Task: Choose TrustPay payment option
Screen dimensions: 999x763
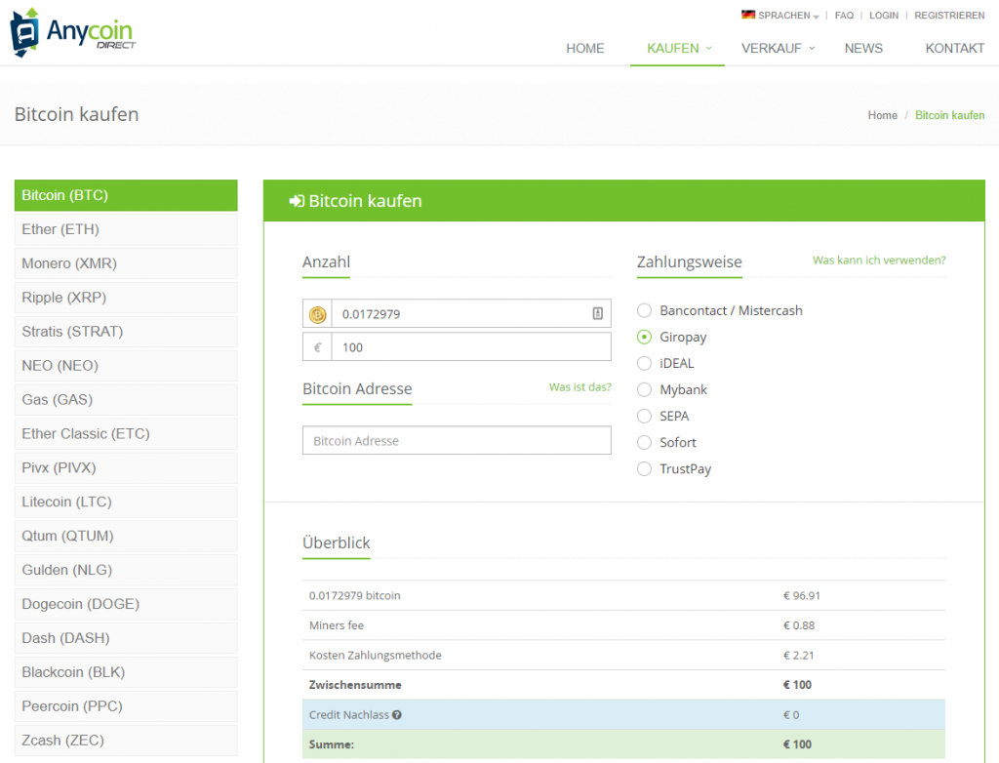Action: click(x=644, y=469)
